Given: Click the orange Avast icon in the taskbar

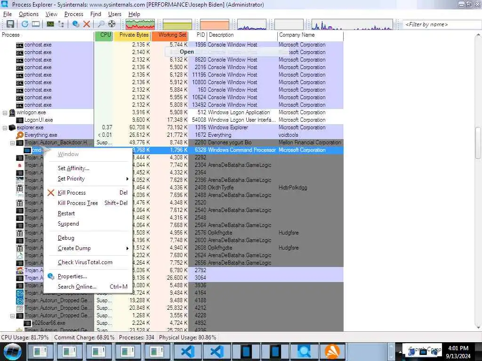Looking at the screenshot, I should (332, 352).
